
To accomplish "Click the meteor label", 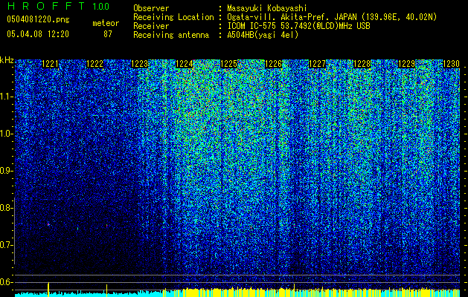I will pyautogui.click(x=106, y=23).
